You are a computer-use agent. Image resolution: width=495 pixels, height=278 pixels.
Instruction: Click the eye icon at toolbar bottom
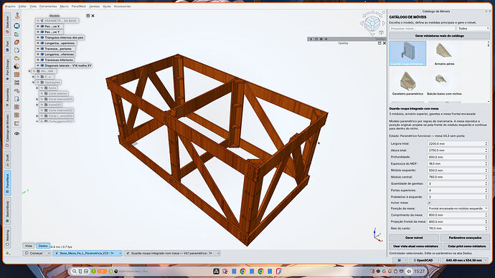[17, 134]
